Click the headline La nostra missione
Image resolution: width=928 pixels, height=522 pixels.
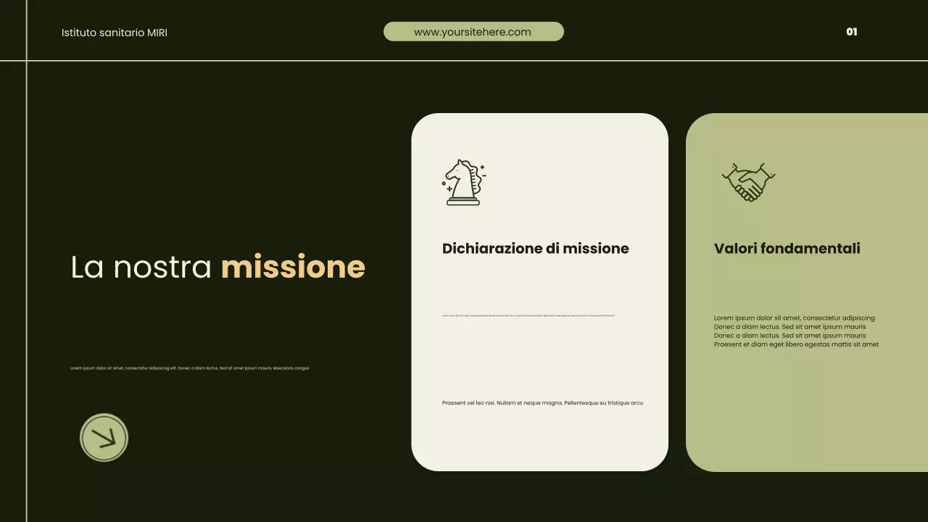pos(217,267)
